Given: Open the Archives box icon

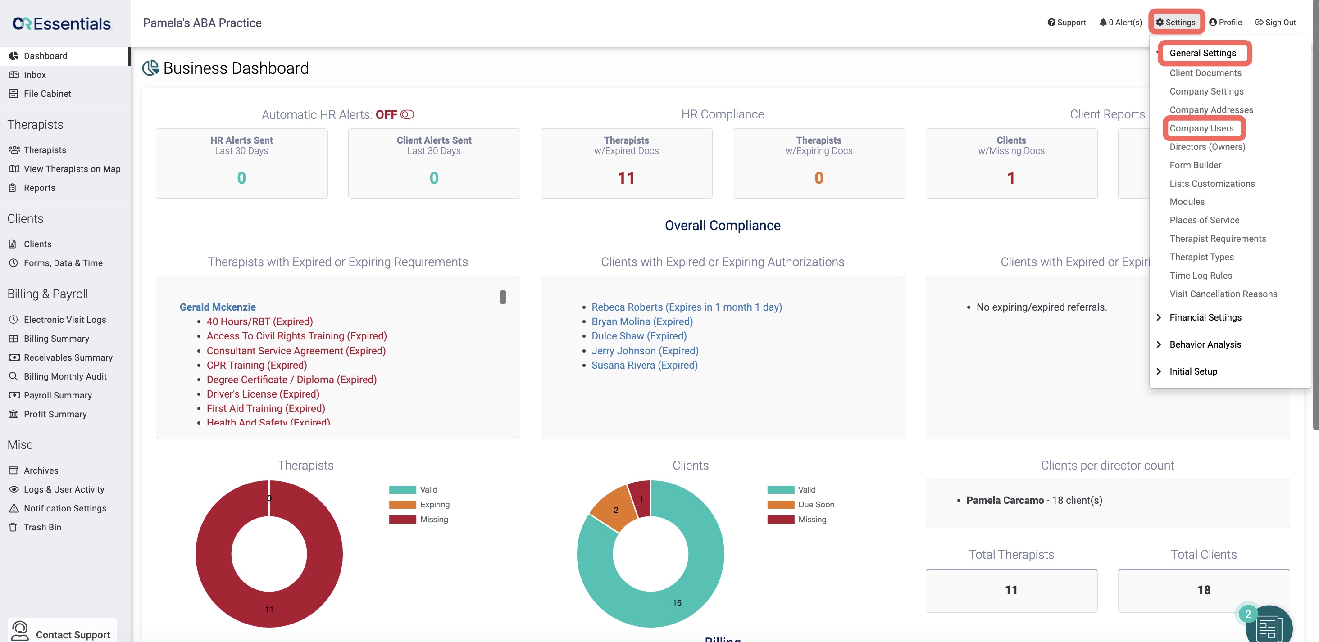Looking at the screenshot, I should 14,470.
